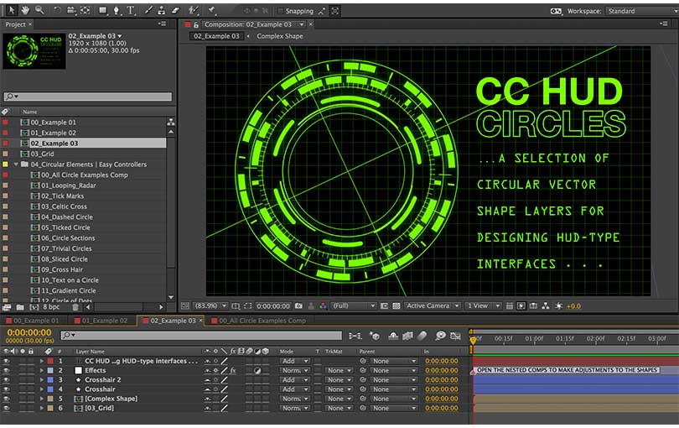The width and height of the screenshot is (679, 428).
Task: Hide the [03_Grid] layer eye icon
Action: pyautogui.click(x=6, y=408)
